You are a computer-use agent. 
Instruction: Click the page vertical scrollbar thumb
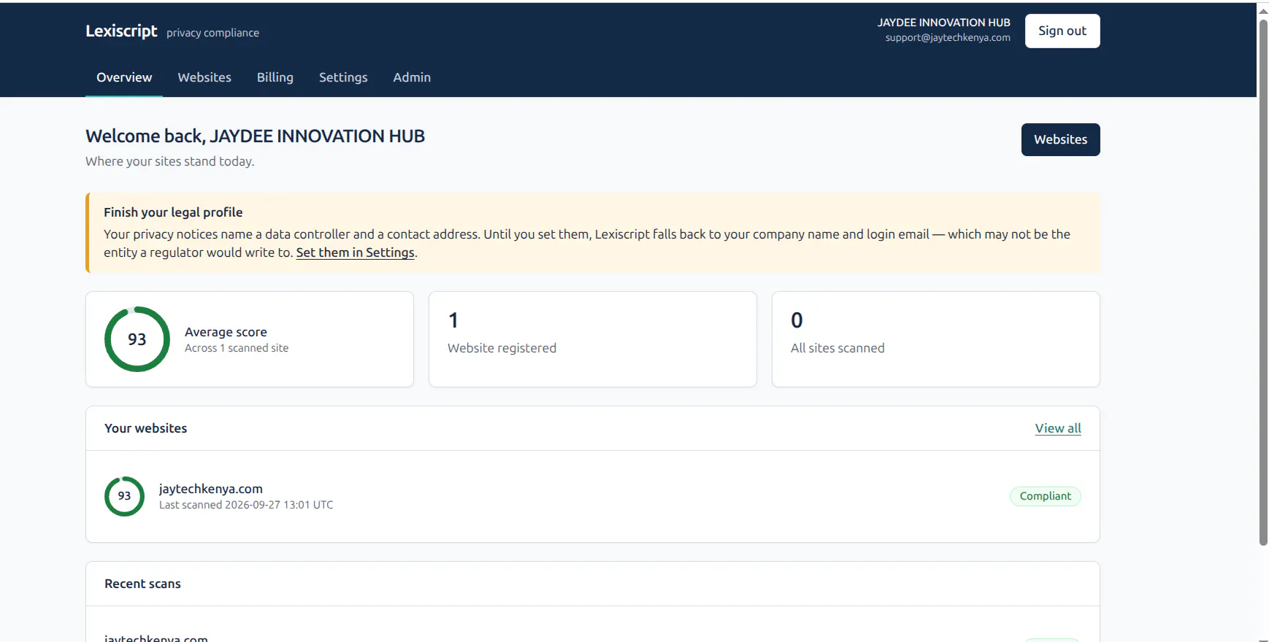pyautogui.click(x=1263, y=282)
